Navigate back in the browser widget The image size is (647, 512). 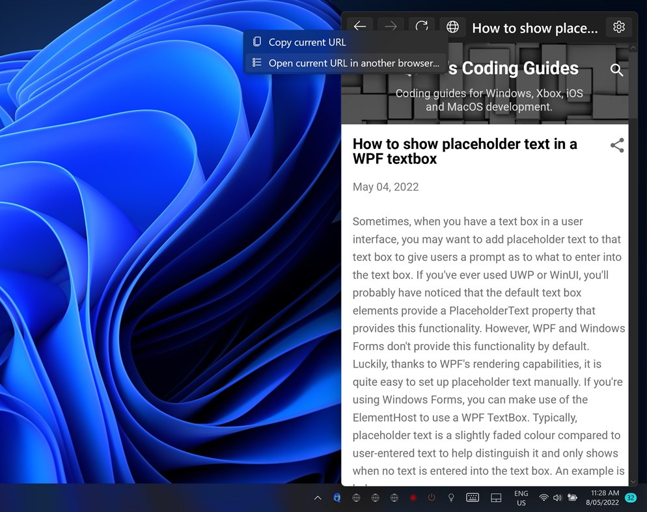click(x=360, y=27)
